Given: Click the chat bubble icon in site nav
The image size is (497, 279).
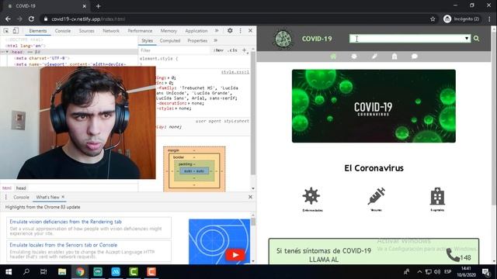Looking at the screenshot, I should click(x=414, y=57).
